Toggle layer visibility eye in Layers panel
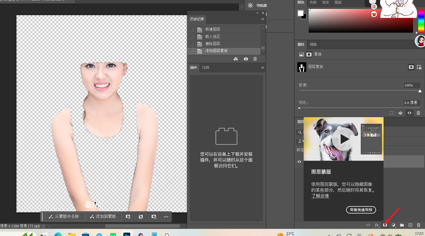Image resolution: width=425 pixels, height=236 pixels. click(x=299, y=162)
